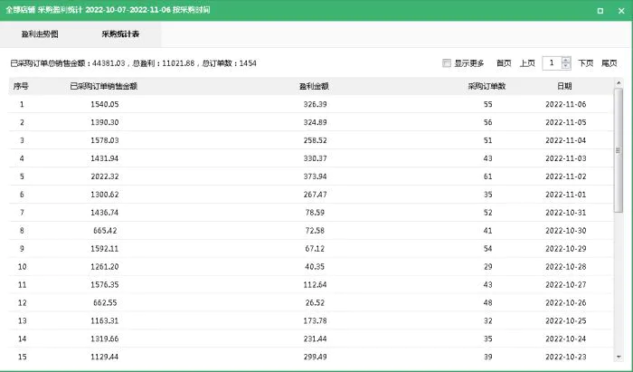The height and width of the screenshot is (372, 633).
Task: Click the page number input field
Action: coord(551,63)
